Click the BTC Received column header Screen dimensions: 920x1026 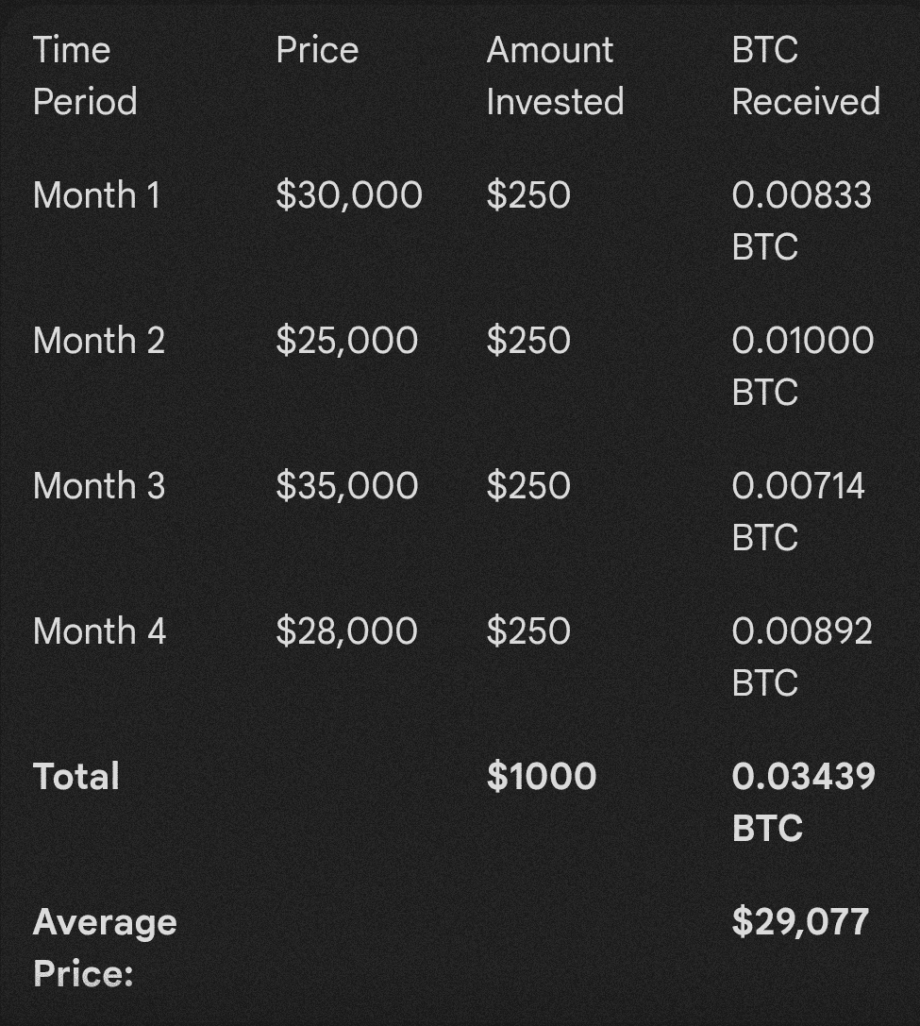805,76
